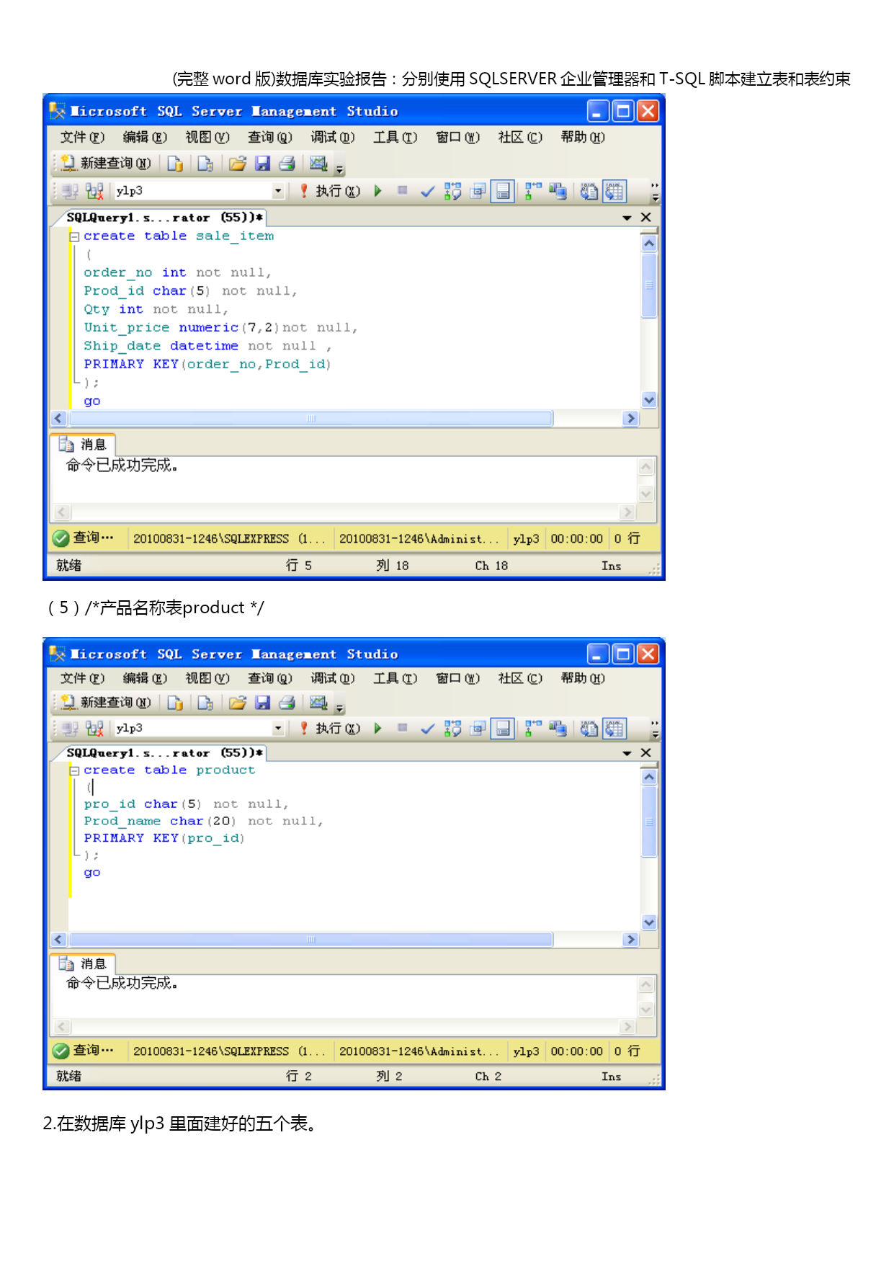Screen dimensions: 894x1264
Task: Click the Execute button in sale_item window
Action: (330, 191)
